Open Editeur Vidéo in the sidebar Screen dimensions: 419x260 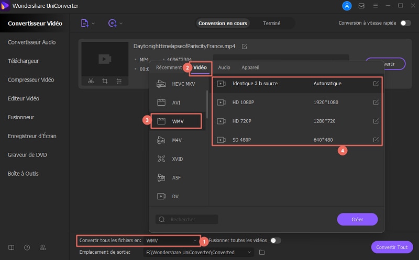point(24,98)
